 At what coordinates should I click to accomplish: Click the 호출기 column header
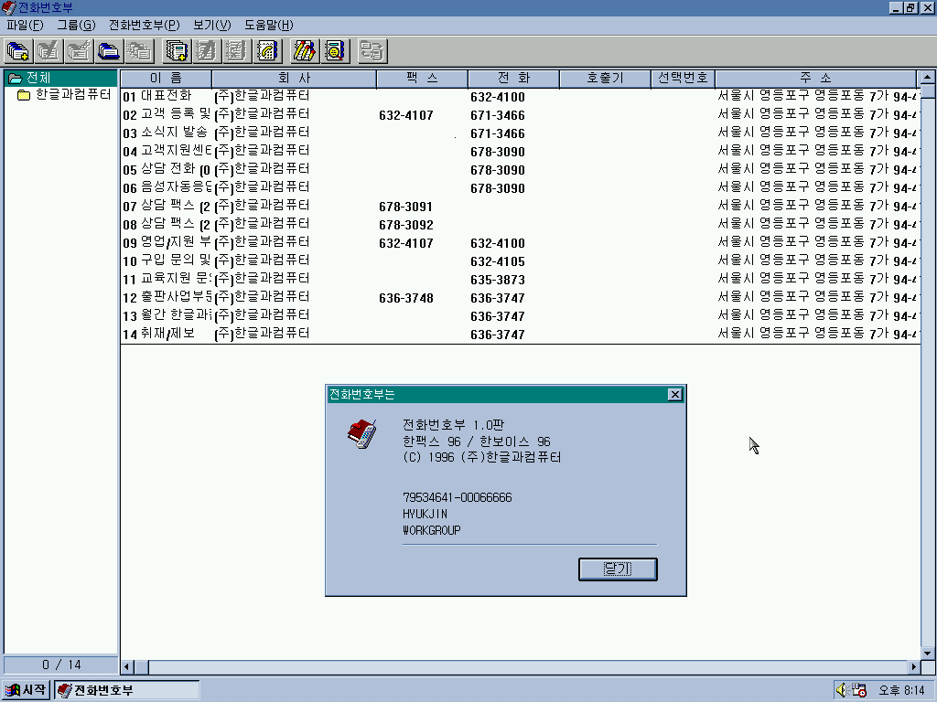(x=605, y=79)
